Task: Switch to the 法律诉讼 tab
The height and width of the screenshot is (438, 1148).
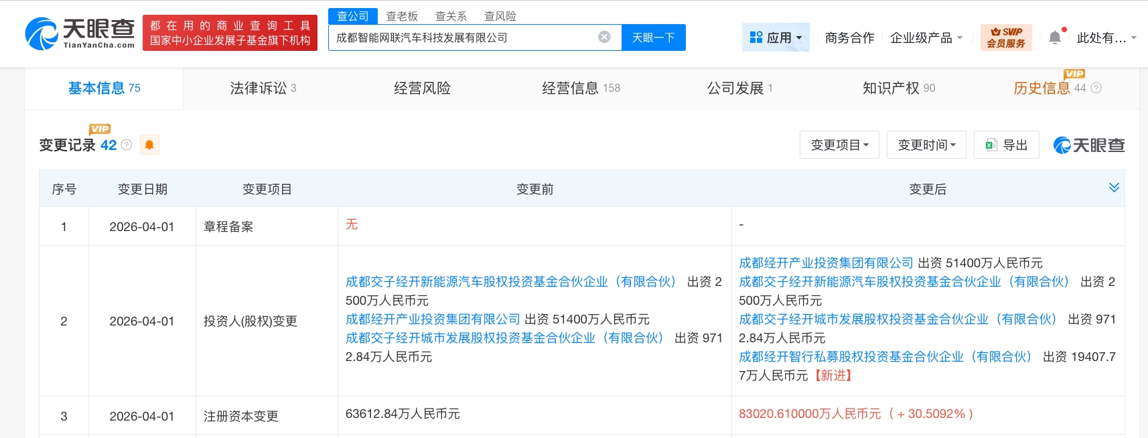Action: pos(263,88)
